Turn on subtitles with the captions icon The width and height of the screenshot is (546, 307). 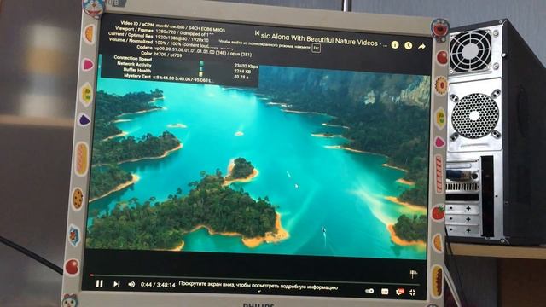(385, 292)
